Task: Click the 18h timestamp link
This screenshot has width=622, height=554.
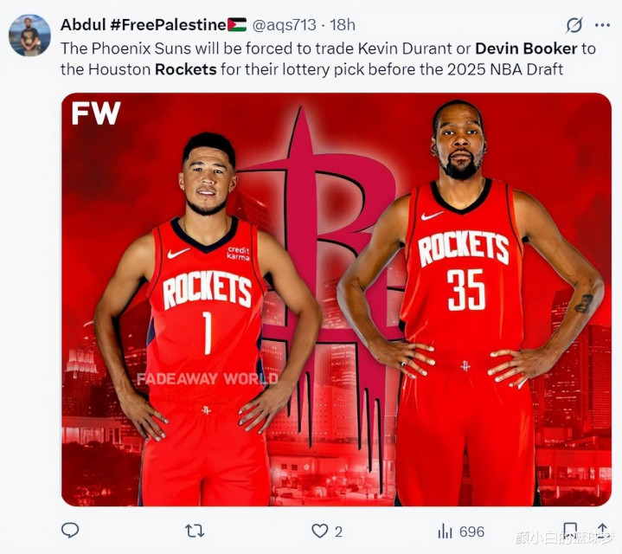Action: (x=343, y=25)
